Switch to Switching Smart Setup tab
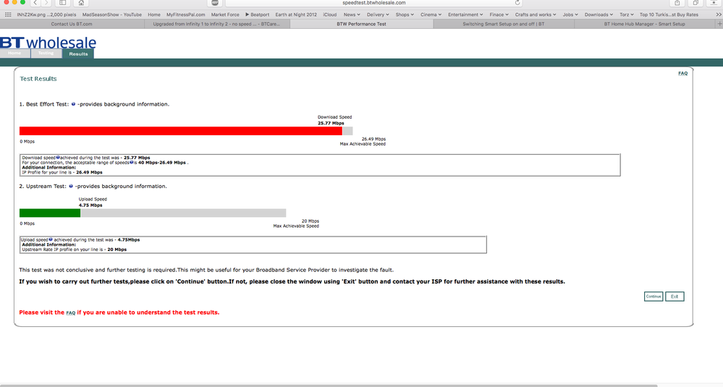 (504, 24)
